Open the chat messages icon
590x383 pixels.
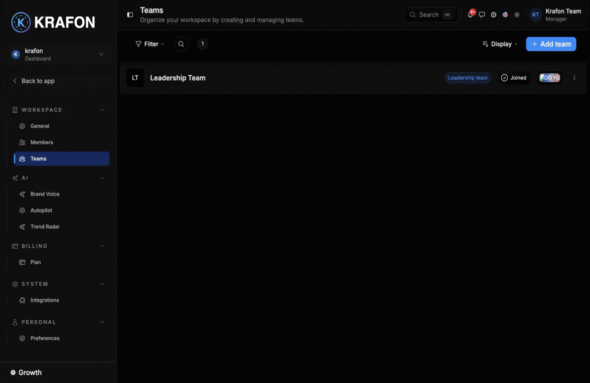coord(482,15)
